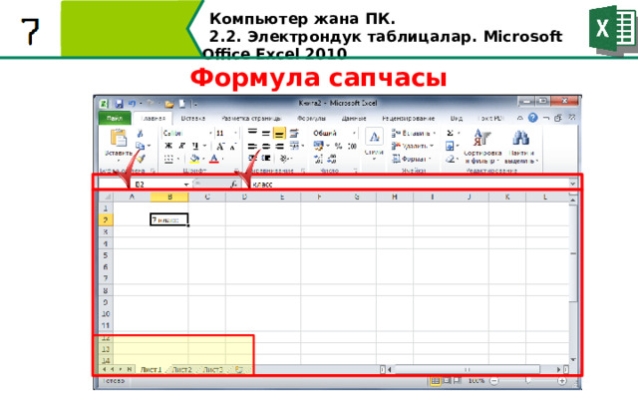Switch to the Рецензирование ribbon tab

coord(408,118)
